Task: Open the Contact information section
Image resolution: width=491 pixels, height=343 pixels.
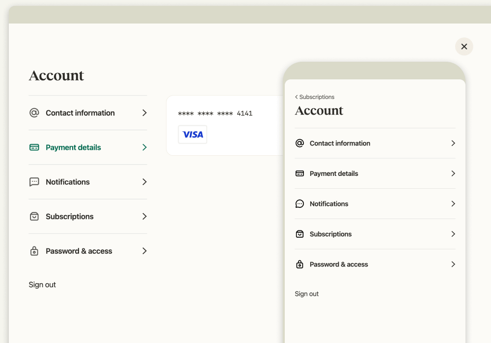Action: [x=80, y=113]
